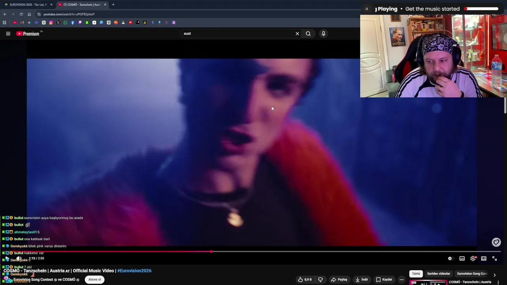Subscribe with the Abone ol button
This screenshot has height=285, width=507.
click(95, 279)
